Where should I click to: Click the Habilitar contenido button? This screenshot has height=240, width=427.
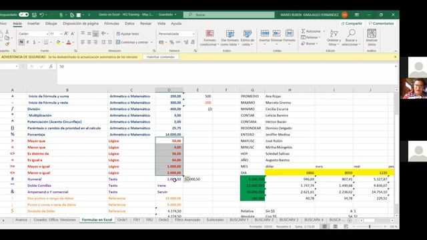point(160,57)
